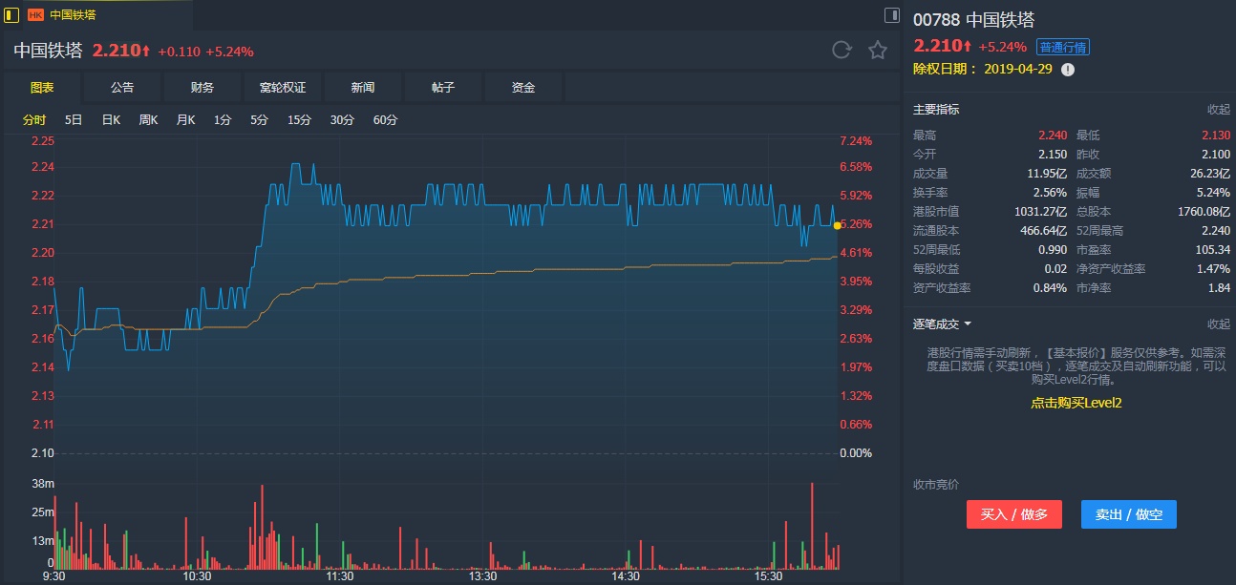Switch chart to 60分 interval
Screen dimensions: 1236x585
[x=385, y=120]
